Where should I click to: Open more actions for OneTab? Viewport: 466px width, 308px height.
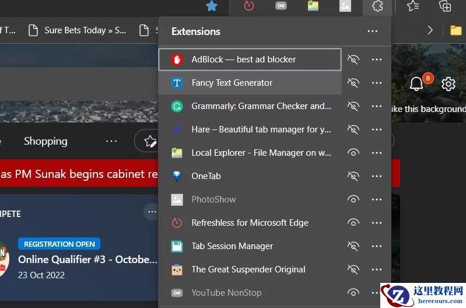[377, 176]
